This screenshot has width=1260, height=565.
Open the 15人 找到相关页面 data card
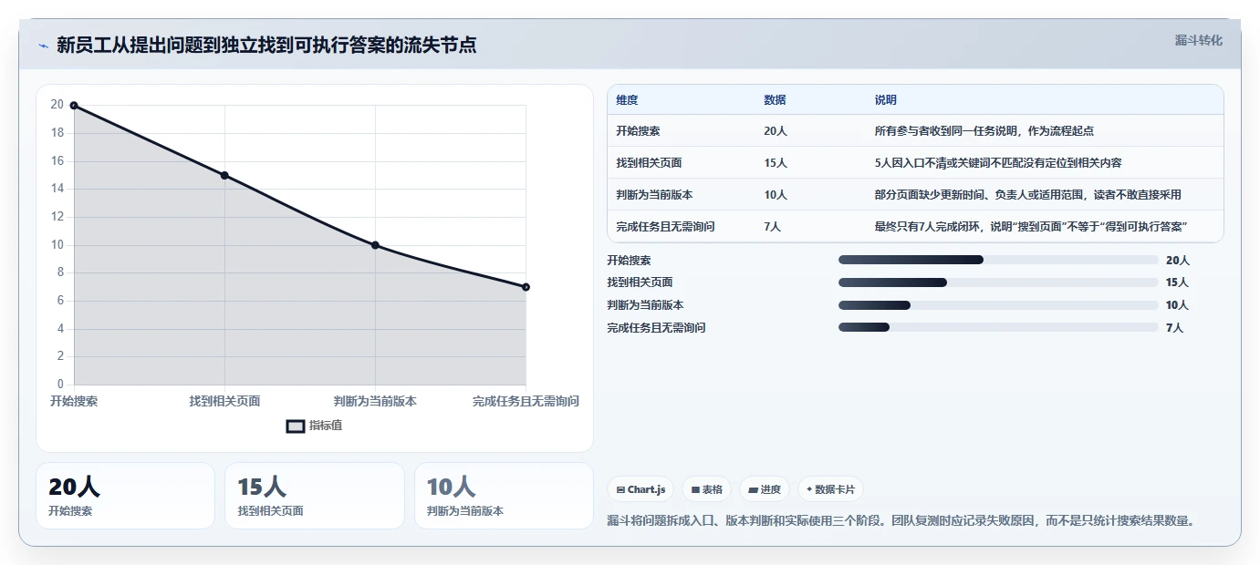(314, 496)
